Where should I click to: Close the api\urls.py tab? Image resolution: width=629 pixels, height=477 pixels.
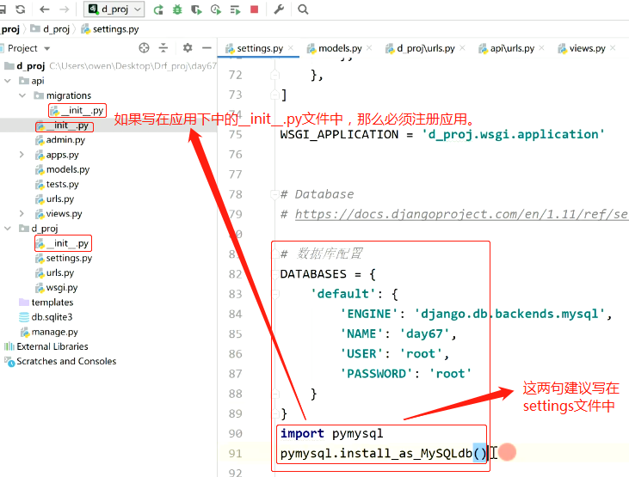(x=541, y=48)
